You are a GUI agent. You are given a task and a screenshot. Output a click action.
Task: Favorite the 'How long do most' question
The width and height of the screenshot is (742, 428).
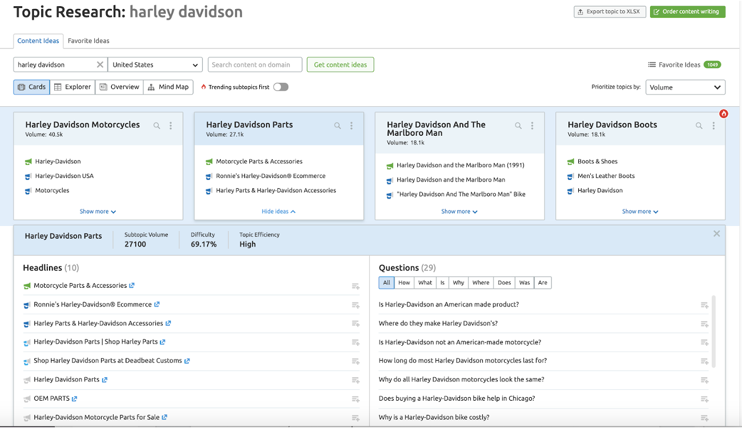coord(705,361)
